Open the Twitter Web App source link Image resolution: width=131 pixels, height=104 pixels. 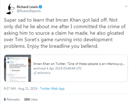pos(52,88)
